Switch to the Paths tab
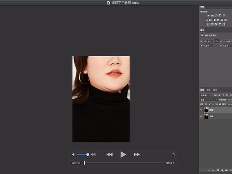 point(215,90)
